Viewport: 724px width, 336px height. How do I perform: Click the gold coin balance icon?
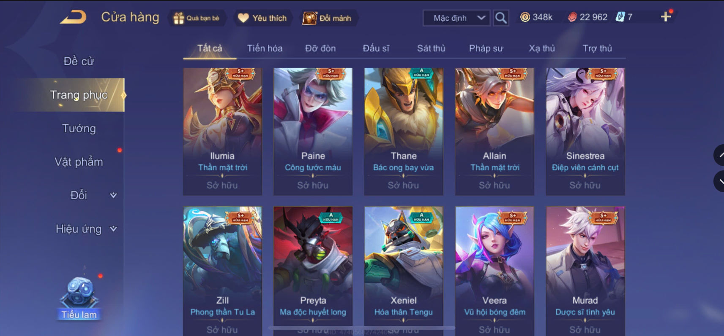click(525, 17)
